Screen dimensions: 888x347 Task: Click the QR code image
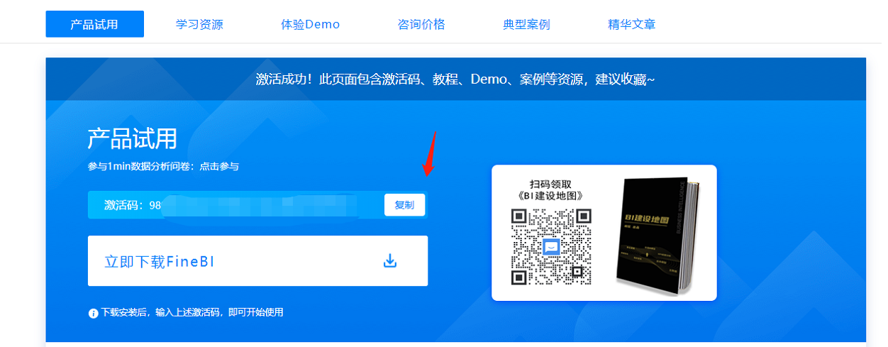[x=552, y=246]
